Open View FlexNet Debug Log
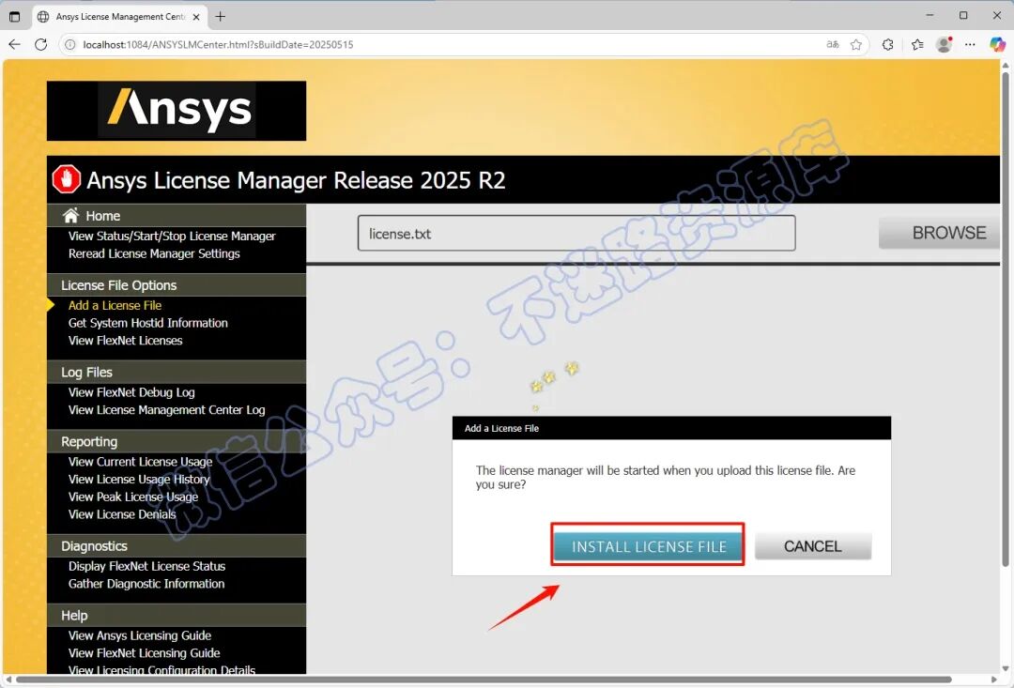1014x688 pixels. (131, 392)
